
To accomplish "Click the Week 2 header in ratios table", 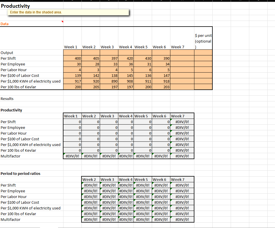I will point(90,179).
